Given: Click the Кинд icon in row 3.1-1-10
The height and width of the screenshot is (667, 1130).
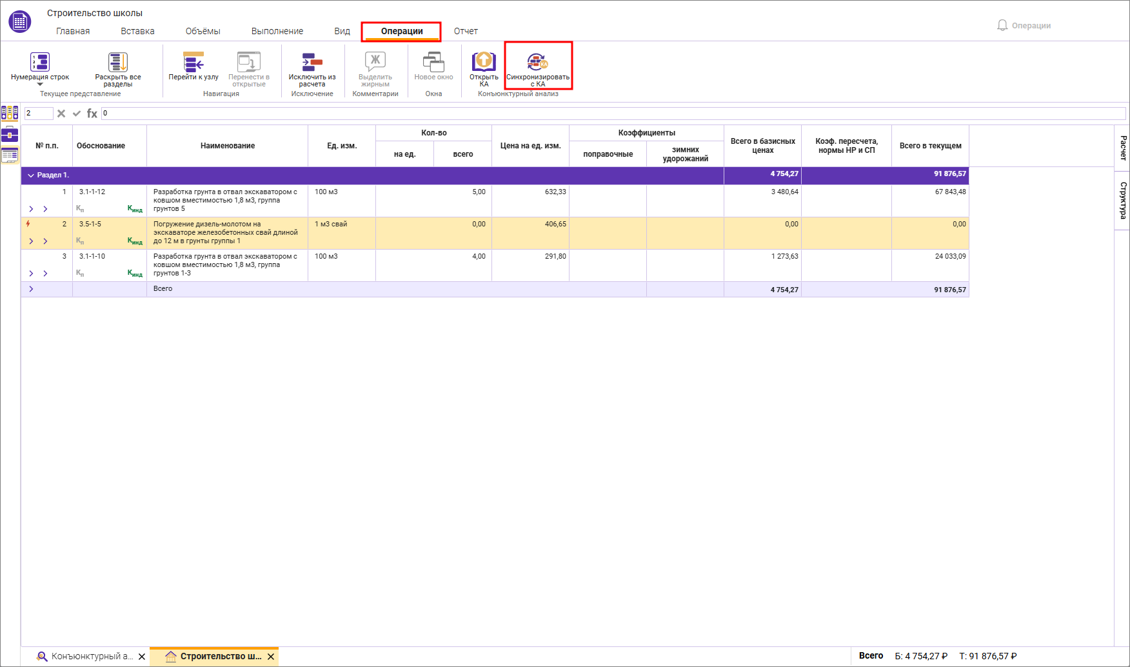Looking at the screenshot, I should click(135, 274).
